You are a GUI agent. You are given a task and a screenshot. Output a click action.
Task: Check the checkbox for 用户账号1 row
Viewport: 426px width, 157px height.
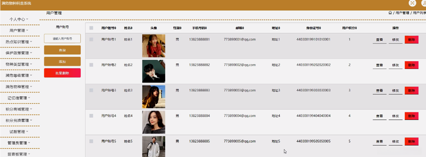pos(91,39)
